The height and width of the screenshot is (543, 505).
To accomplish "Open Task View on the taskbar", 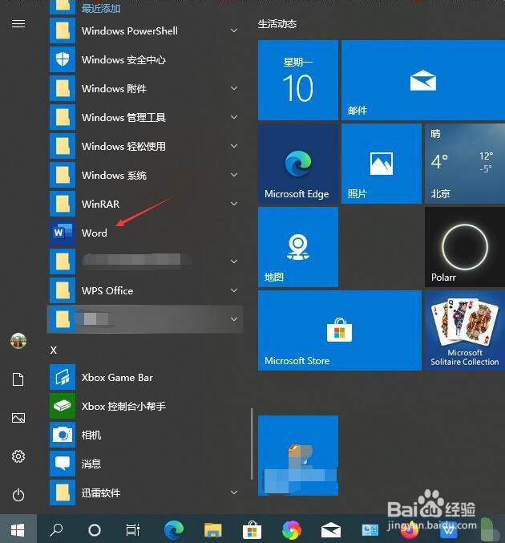I will (x=133, y=530).
